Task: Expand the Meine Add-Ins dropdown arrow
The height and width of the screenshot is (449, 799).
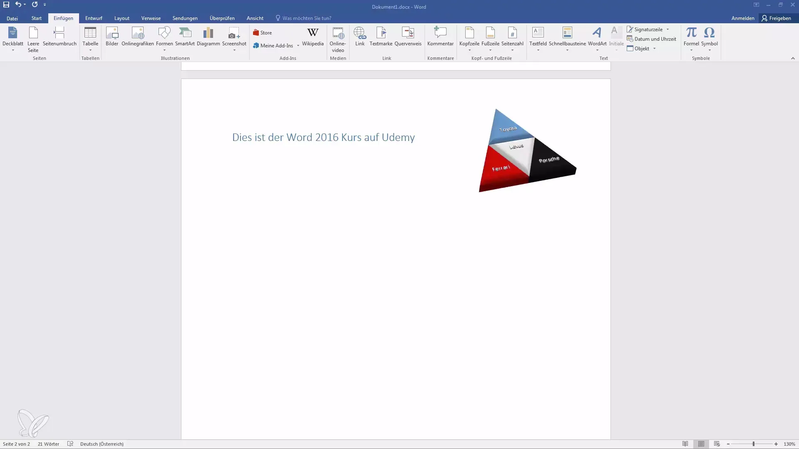Action: pyautogui.click(x=298, y=46)
